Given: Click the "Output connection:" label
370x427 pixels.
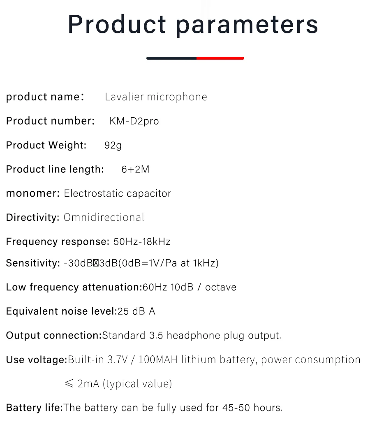Looking at the screenshot, I should 53,336.
